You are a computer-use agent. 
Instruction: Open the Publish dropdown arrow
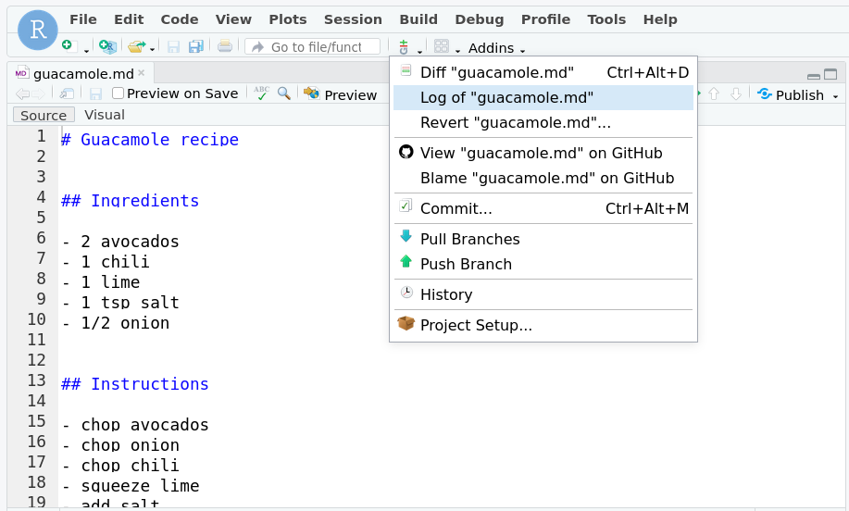[x=835, y=95]
